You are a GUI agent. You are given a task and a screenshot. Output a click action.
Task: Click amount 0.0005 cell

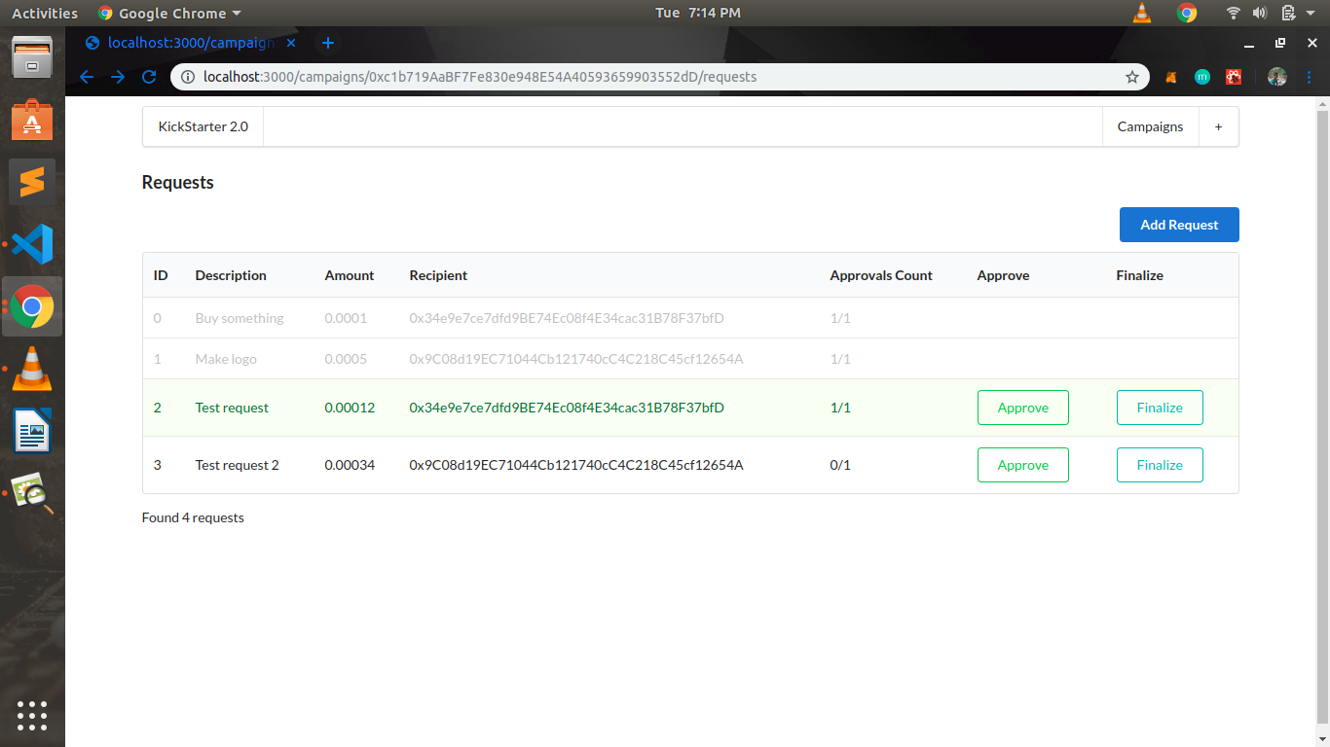click(346, 359)
